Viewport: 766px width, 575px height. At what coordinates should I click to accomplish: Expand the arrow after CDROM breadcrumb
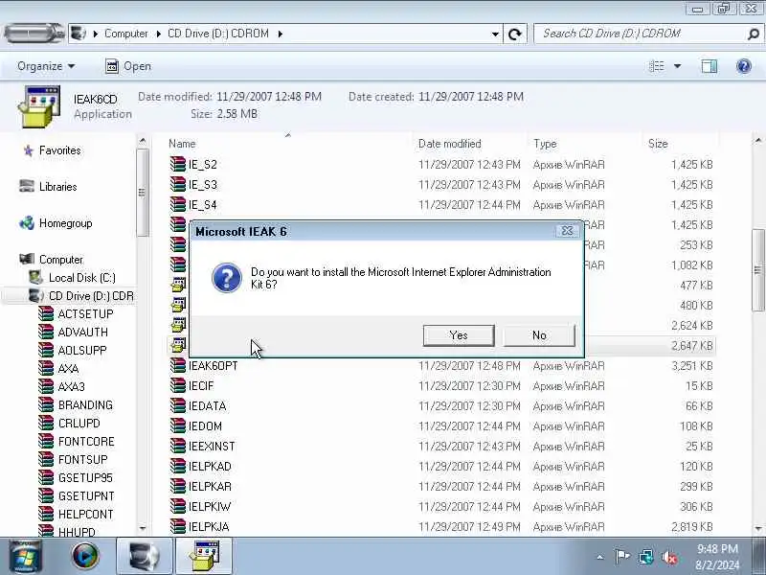coord(280,34)
